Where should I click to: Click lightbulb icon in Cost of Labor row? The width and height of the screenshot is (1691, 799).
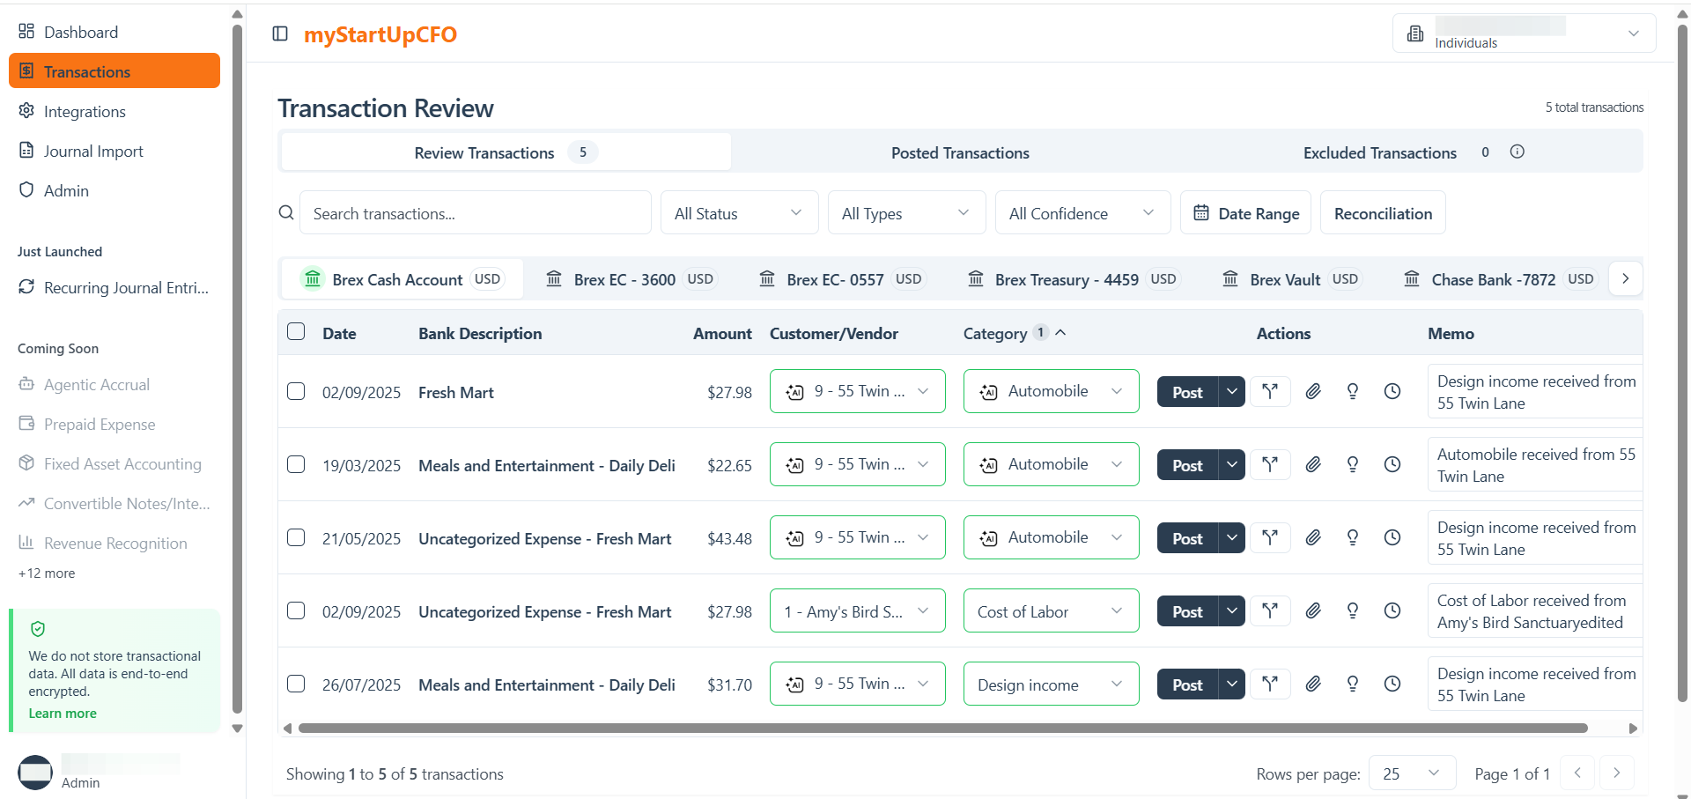point(1352,610)
